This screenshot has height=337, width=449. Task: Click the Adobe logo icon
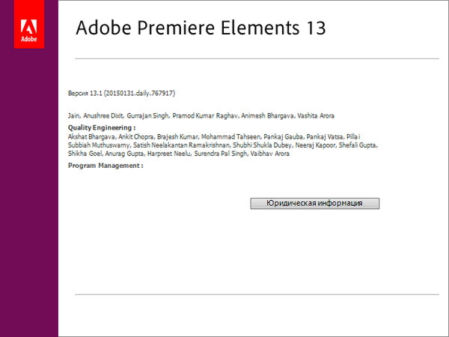[x=30, y=25]
